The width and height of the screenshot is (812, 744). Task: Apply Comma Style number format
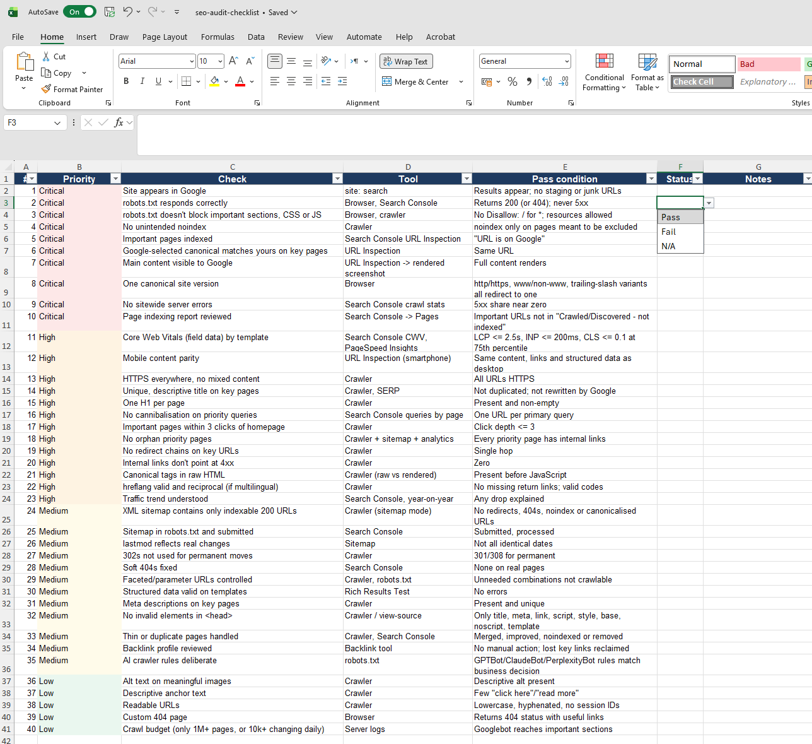(529, 81)
